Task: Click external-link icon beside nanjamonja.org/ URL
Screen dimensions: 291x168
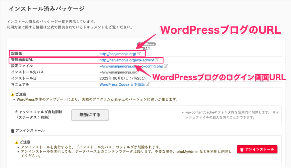Action: coord(139,53)
